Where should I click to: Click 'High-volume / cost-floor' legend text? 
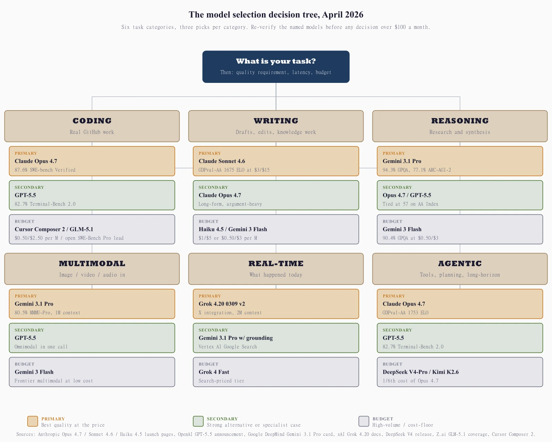click(403, 425)
